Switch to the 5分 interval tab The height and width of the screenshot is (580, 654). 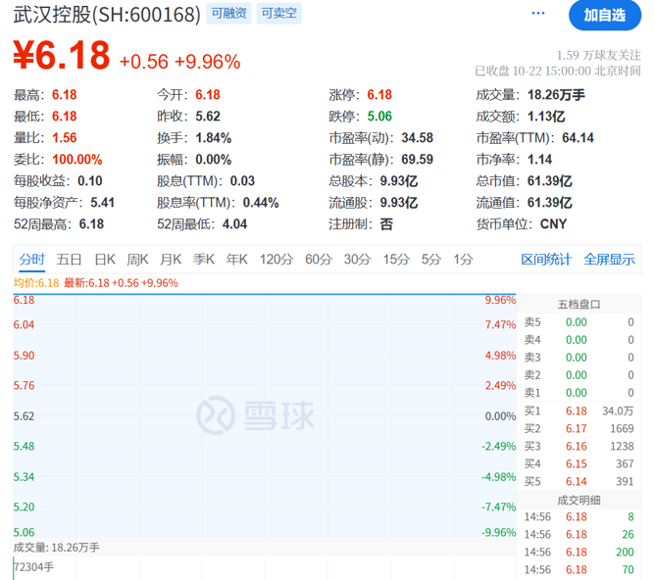(431, 260)
